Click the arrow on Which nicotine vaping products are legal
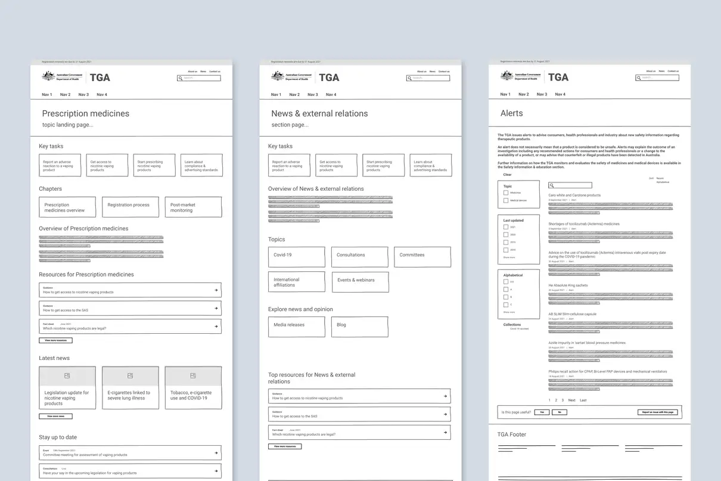 (x=216, y=326)
